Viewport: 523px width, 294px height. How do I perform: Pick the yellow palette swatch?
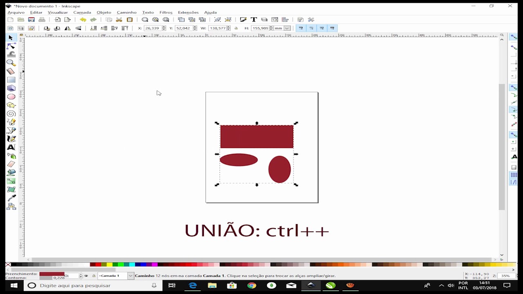110,265
